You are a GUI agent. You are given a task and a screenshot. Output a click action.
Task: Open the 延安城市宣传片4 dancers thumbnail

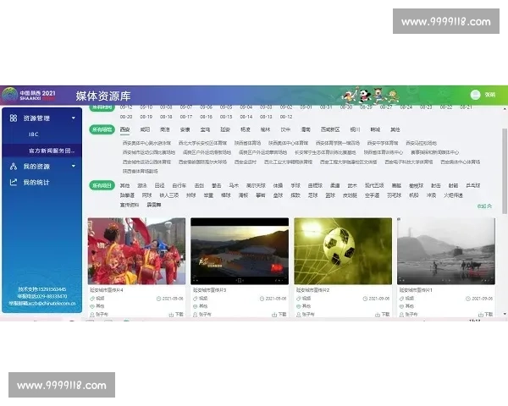point(136,251)
